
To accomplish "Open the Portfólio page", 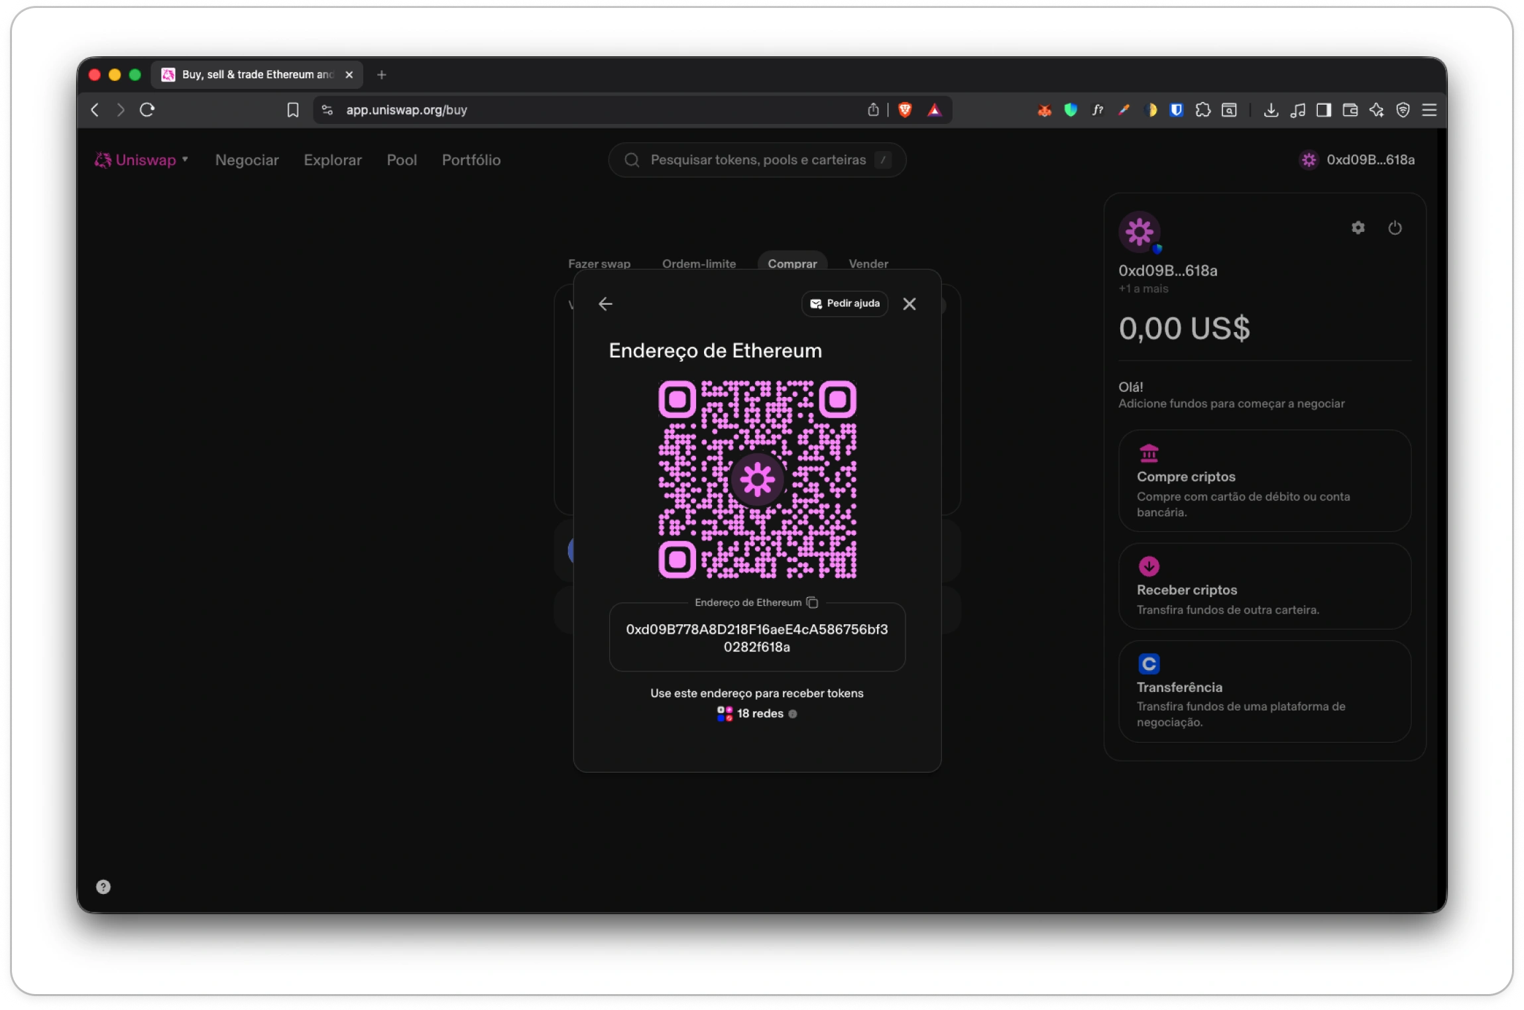I will click(471, 160).
